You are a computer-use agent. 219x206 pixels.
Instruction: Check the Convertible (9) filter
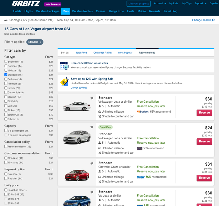(x=6, y=92)
